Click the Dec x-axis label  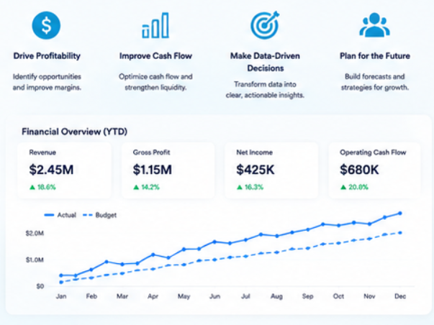(400, 296)
